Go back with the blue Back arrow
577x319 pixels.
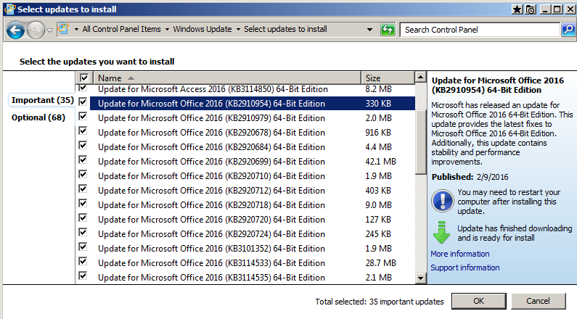pyautogui.click(x=15, y=30)
